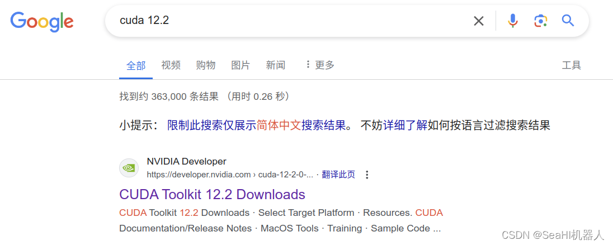Image resolution: width=613 pixels, height=246 pixels.
Task: Expand the 更多 menu
Action: (320, 65)
